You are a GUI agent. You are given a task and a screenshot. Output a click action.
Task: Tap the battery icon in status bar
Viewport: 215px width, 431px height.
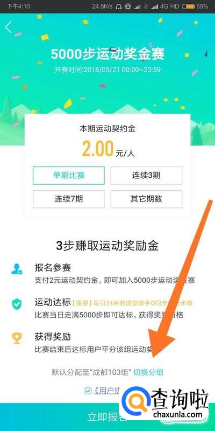[x=189, y=6]
